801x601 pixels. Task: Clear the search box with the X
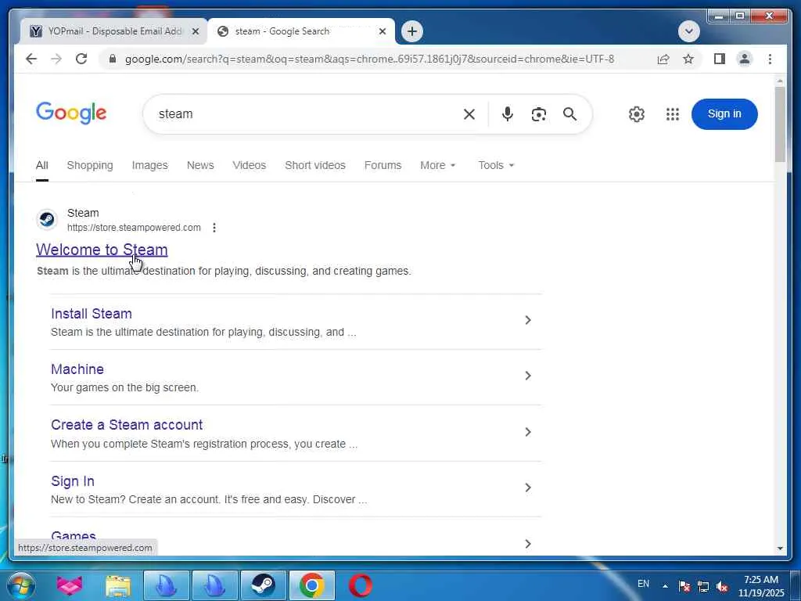(469, 114)
